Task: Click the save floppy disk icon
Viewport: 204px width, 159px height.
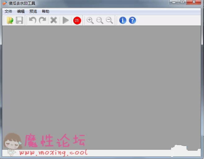Action: (x=20, y=20)
